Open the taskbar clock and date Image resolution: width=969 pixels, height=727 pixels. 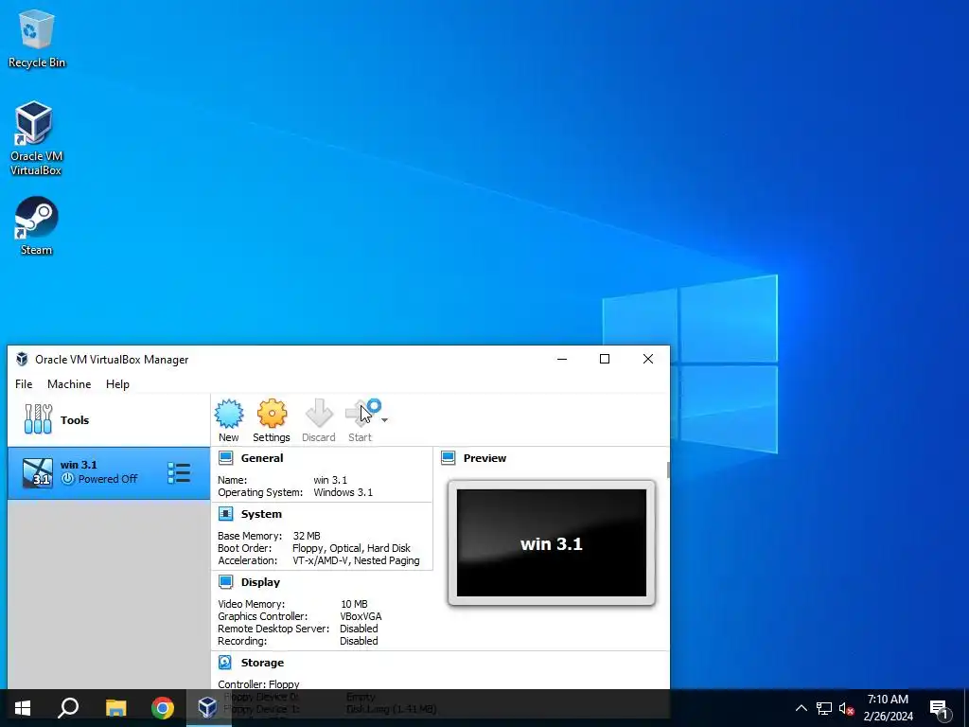[x=888, y=708]
